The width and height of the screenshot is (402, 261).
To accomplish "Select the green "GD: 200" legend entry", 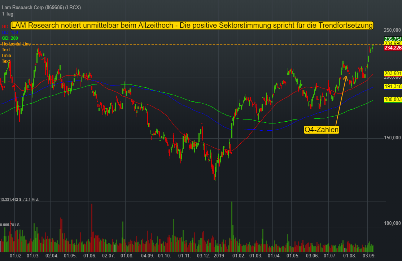I will [10, 38].
